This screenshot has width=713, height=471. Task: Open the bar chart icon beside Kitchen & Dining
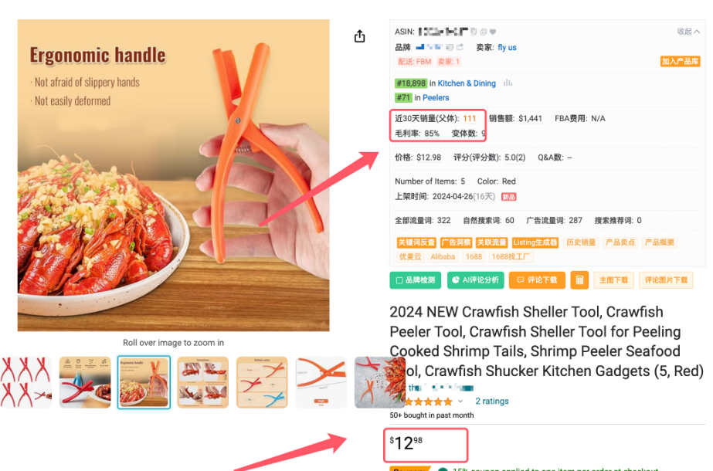point(508,83)
